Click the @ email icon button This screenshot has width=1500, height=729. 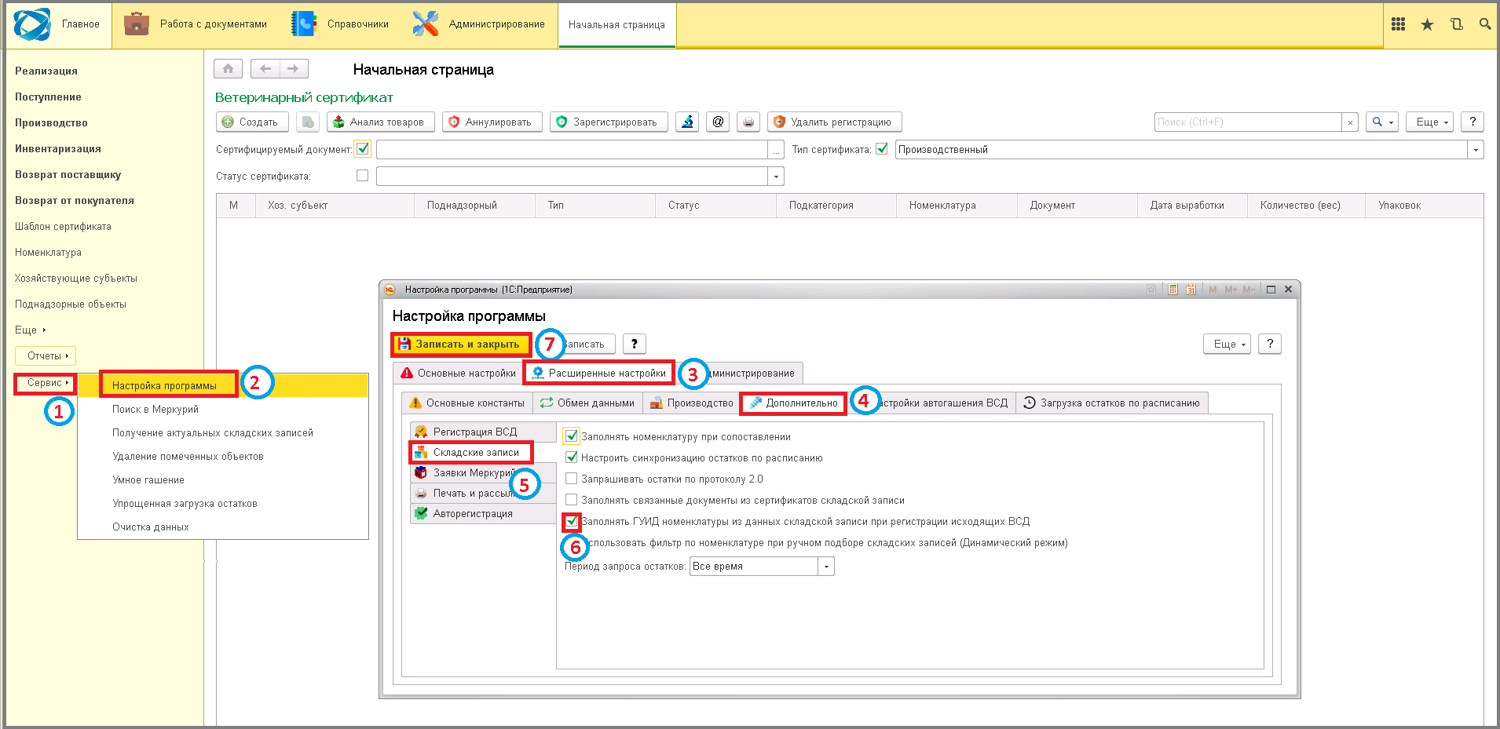718,122
